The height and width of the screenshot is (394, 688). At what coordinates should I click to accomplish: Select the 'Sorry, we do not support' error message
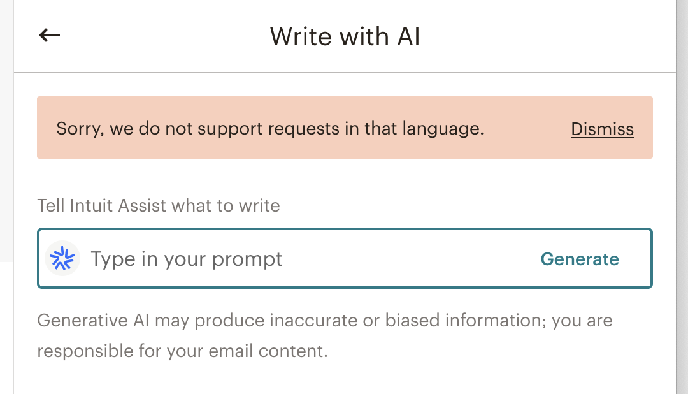tap(270, 129)
